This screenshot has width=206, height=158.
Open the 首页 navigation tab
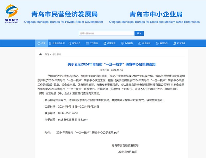tap(41, 43)
